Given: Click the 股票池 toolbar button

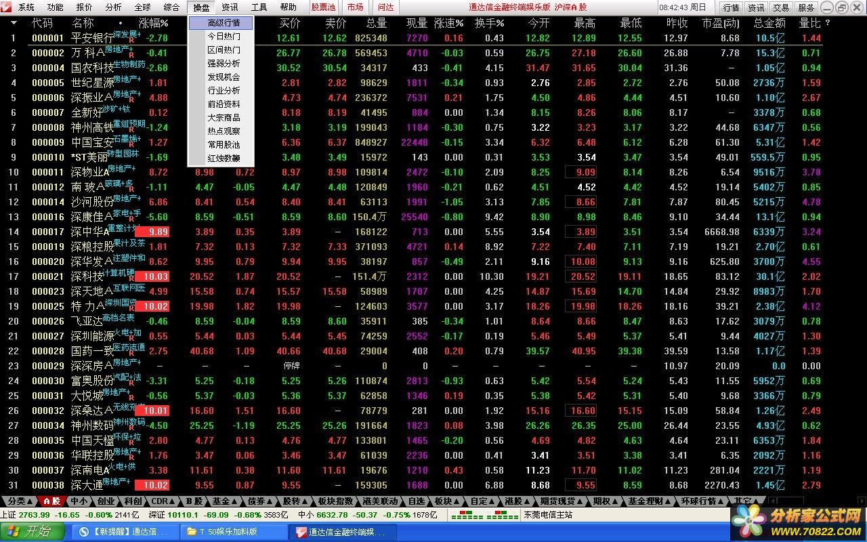Looking at the screenshot, I should pos(323,7).
